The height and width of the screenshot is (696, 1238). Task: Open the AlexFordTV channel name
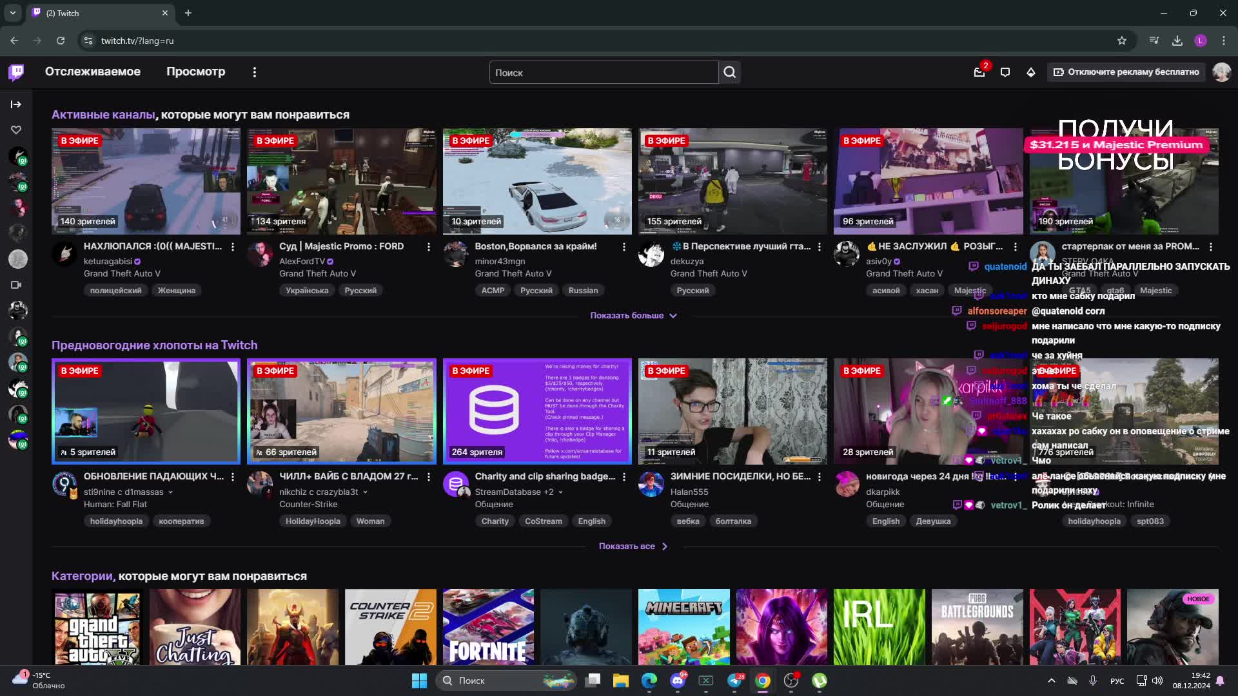pos(302,262)
